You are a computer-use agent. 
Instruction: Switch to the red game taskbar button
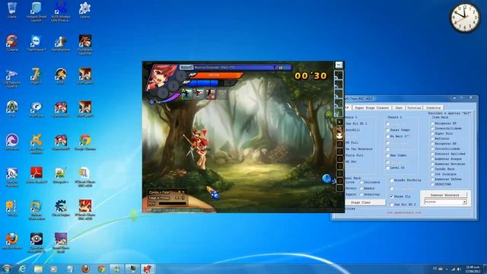[148, 269]
